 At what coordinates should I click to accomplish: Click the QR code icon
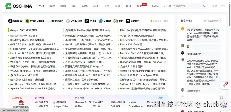(221, 98)
